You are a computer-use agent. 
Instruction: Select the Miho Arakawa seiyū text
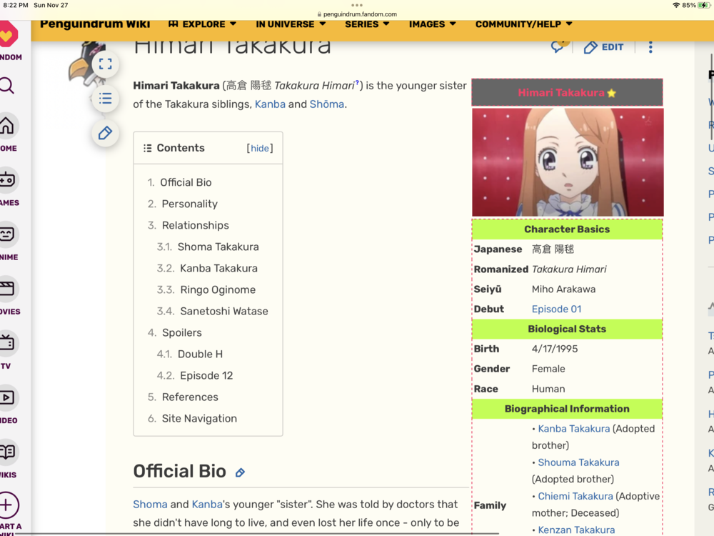click(563, 289)
